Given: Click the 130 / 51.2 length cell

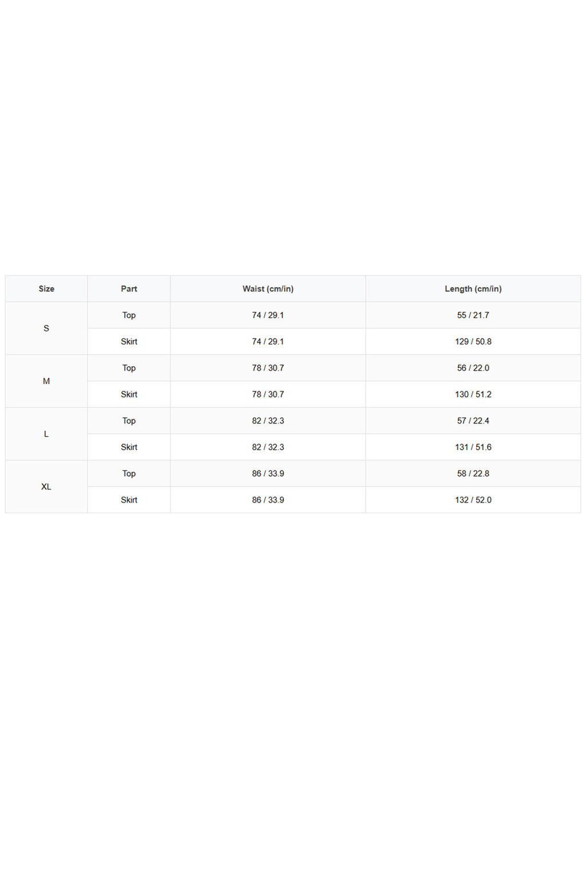Looking at the screenshot, I should (473, 394).
